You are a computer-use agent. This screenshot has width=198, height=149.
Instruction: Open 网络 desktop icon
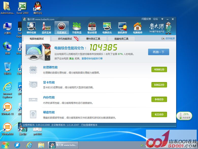click(7, 48)
